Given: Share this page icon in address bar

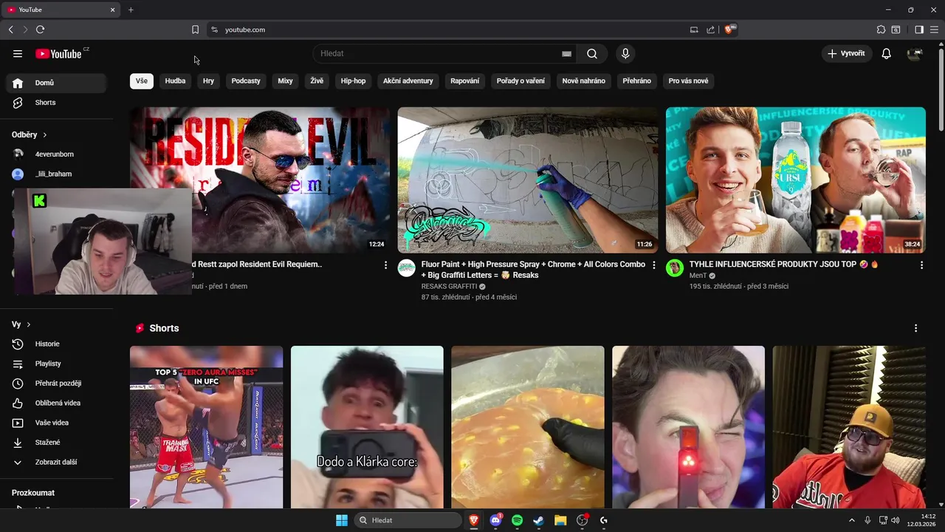Looking at the screenshot, I should 710,30.
